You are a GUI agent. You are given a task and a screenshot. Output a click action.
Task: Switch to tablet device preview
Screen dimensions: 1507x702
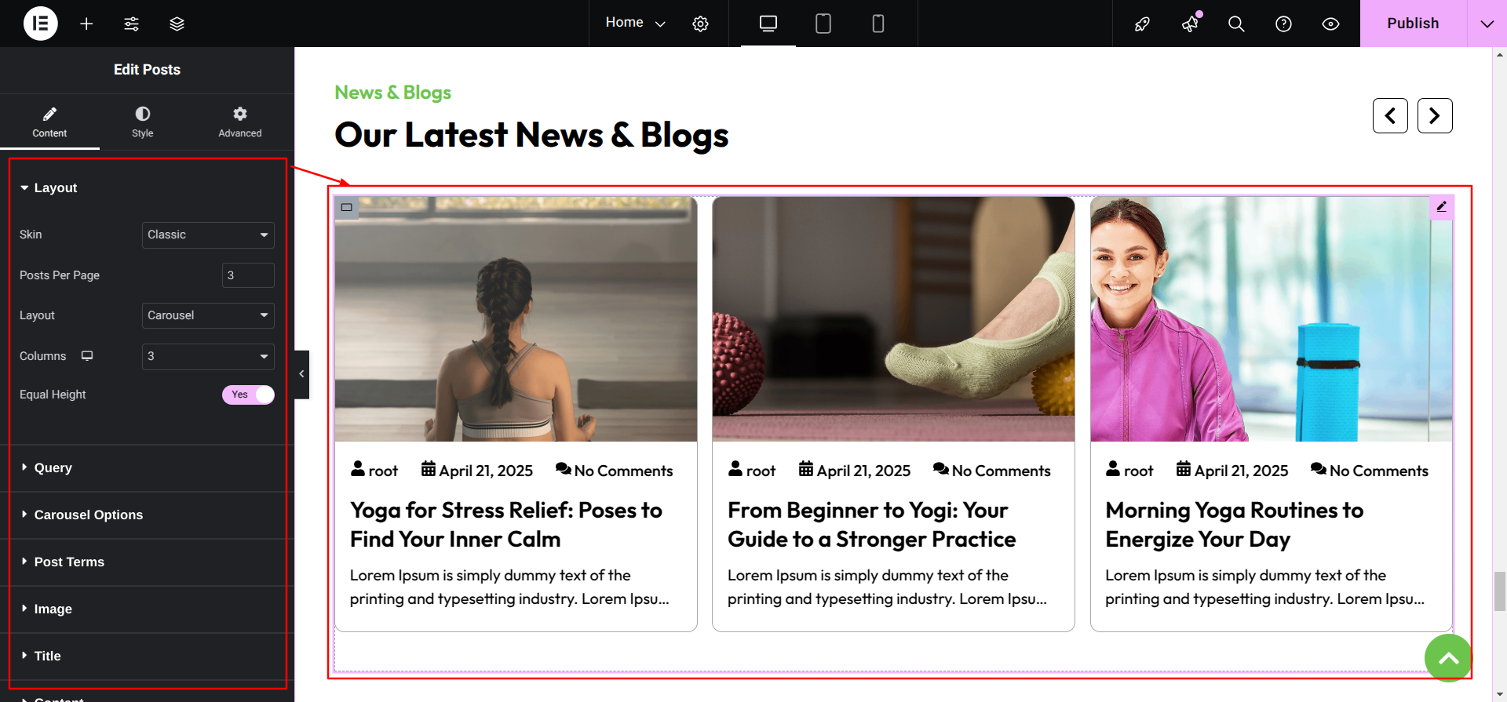[823, 24]
